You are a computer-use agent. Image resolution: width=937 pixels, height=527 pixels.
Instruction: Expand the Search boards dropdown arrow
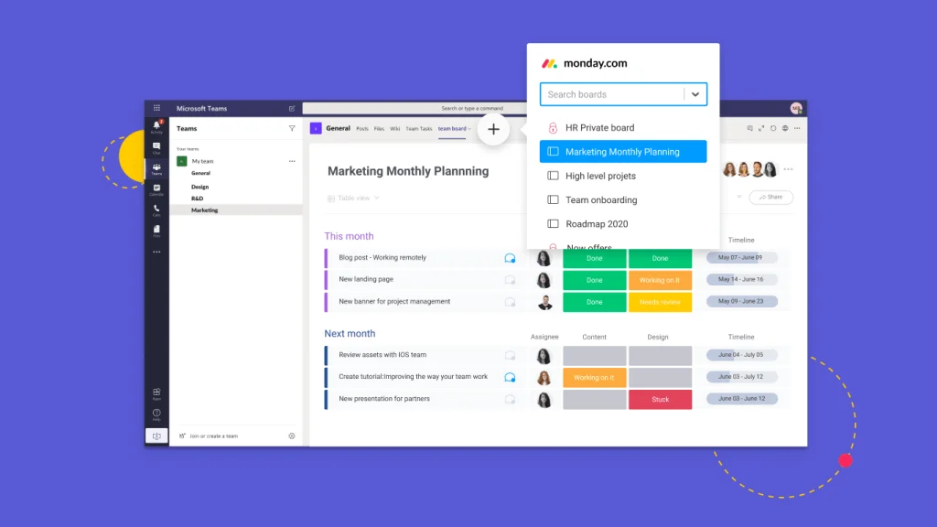point(695,94)
